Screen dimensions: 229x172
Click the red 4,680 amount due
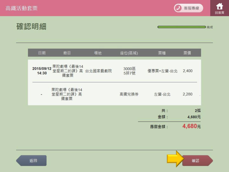pos(190,126)
